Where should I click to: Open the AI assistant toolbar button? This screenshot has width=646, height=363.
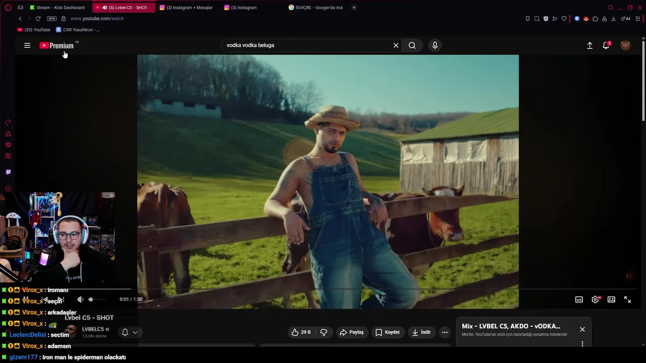625,19
